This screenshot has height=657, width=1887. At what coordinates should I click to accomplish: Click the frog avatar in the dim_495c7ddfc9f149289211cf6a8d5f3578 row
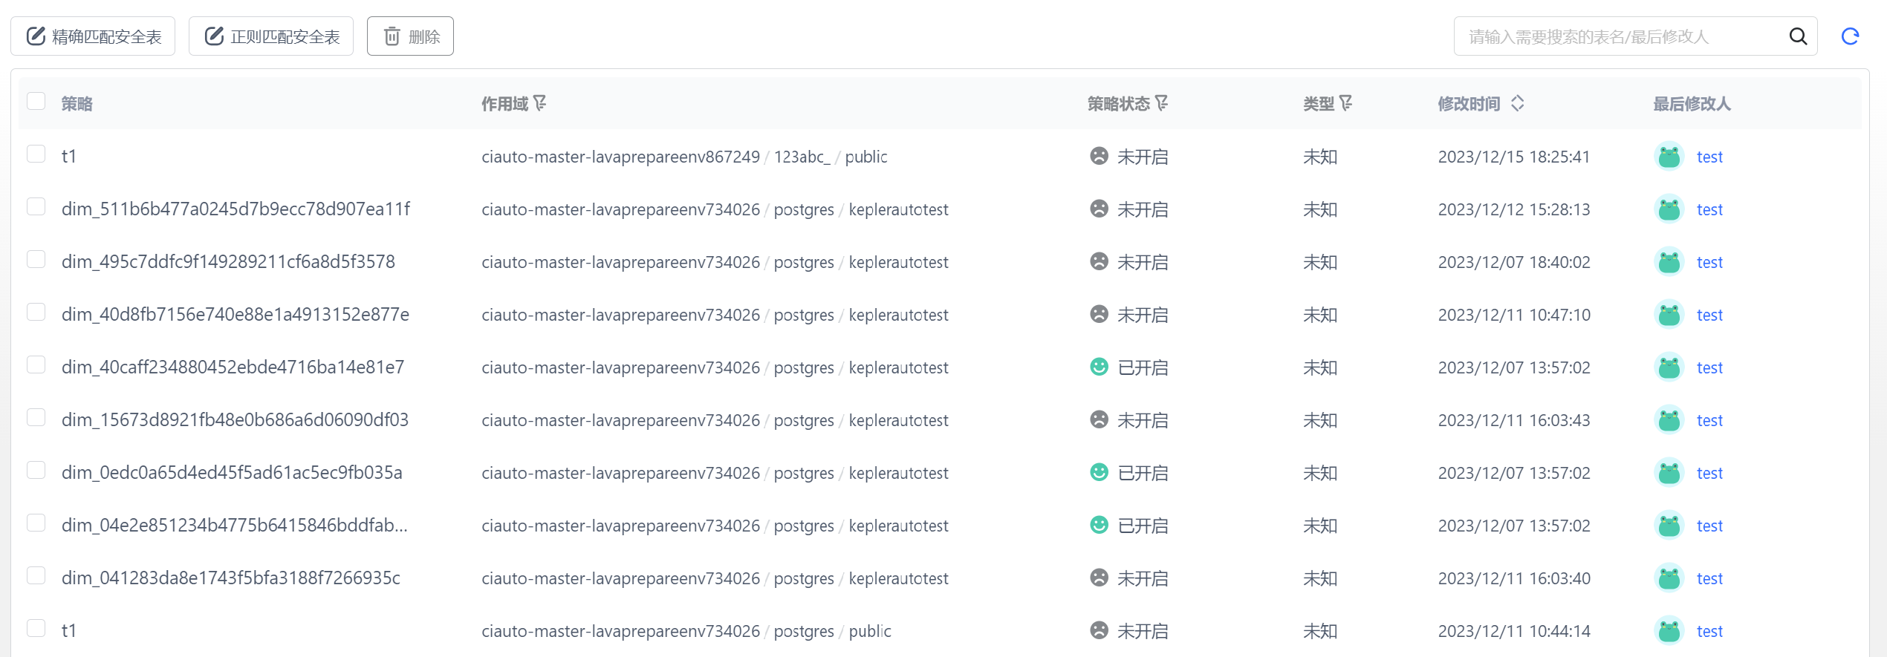[1669, 262]
